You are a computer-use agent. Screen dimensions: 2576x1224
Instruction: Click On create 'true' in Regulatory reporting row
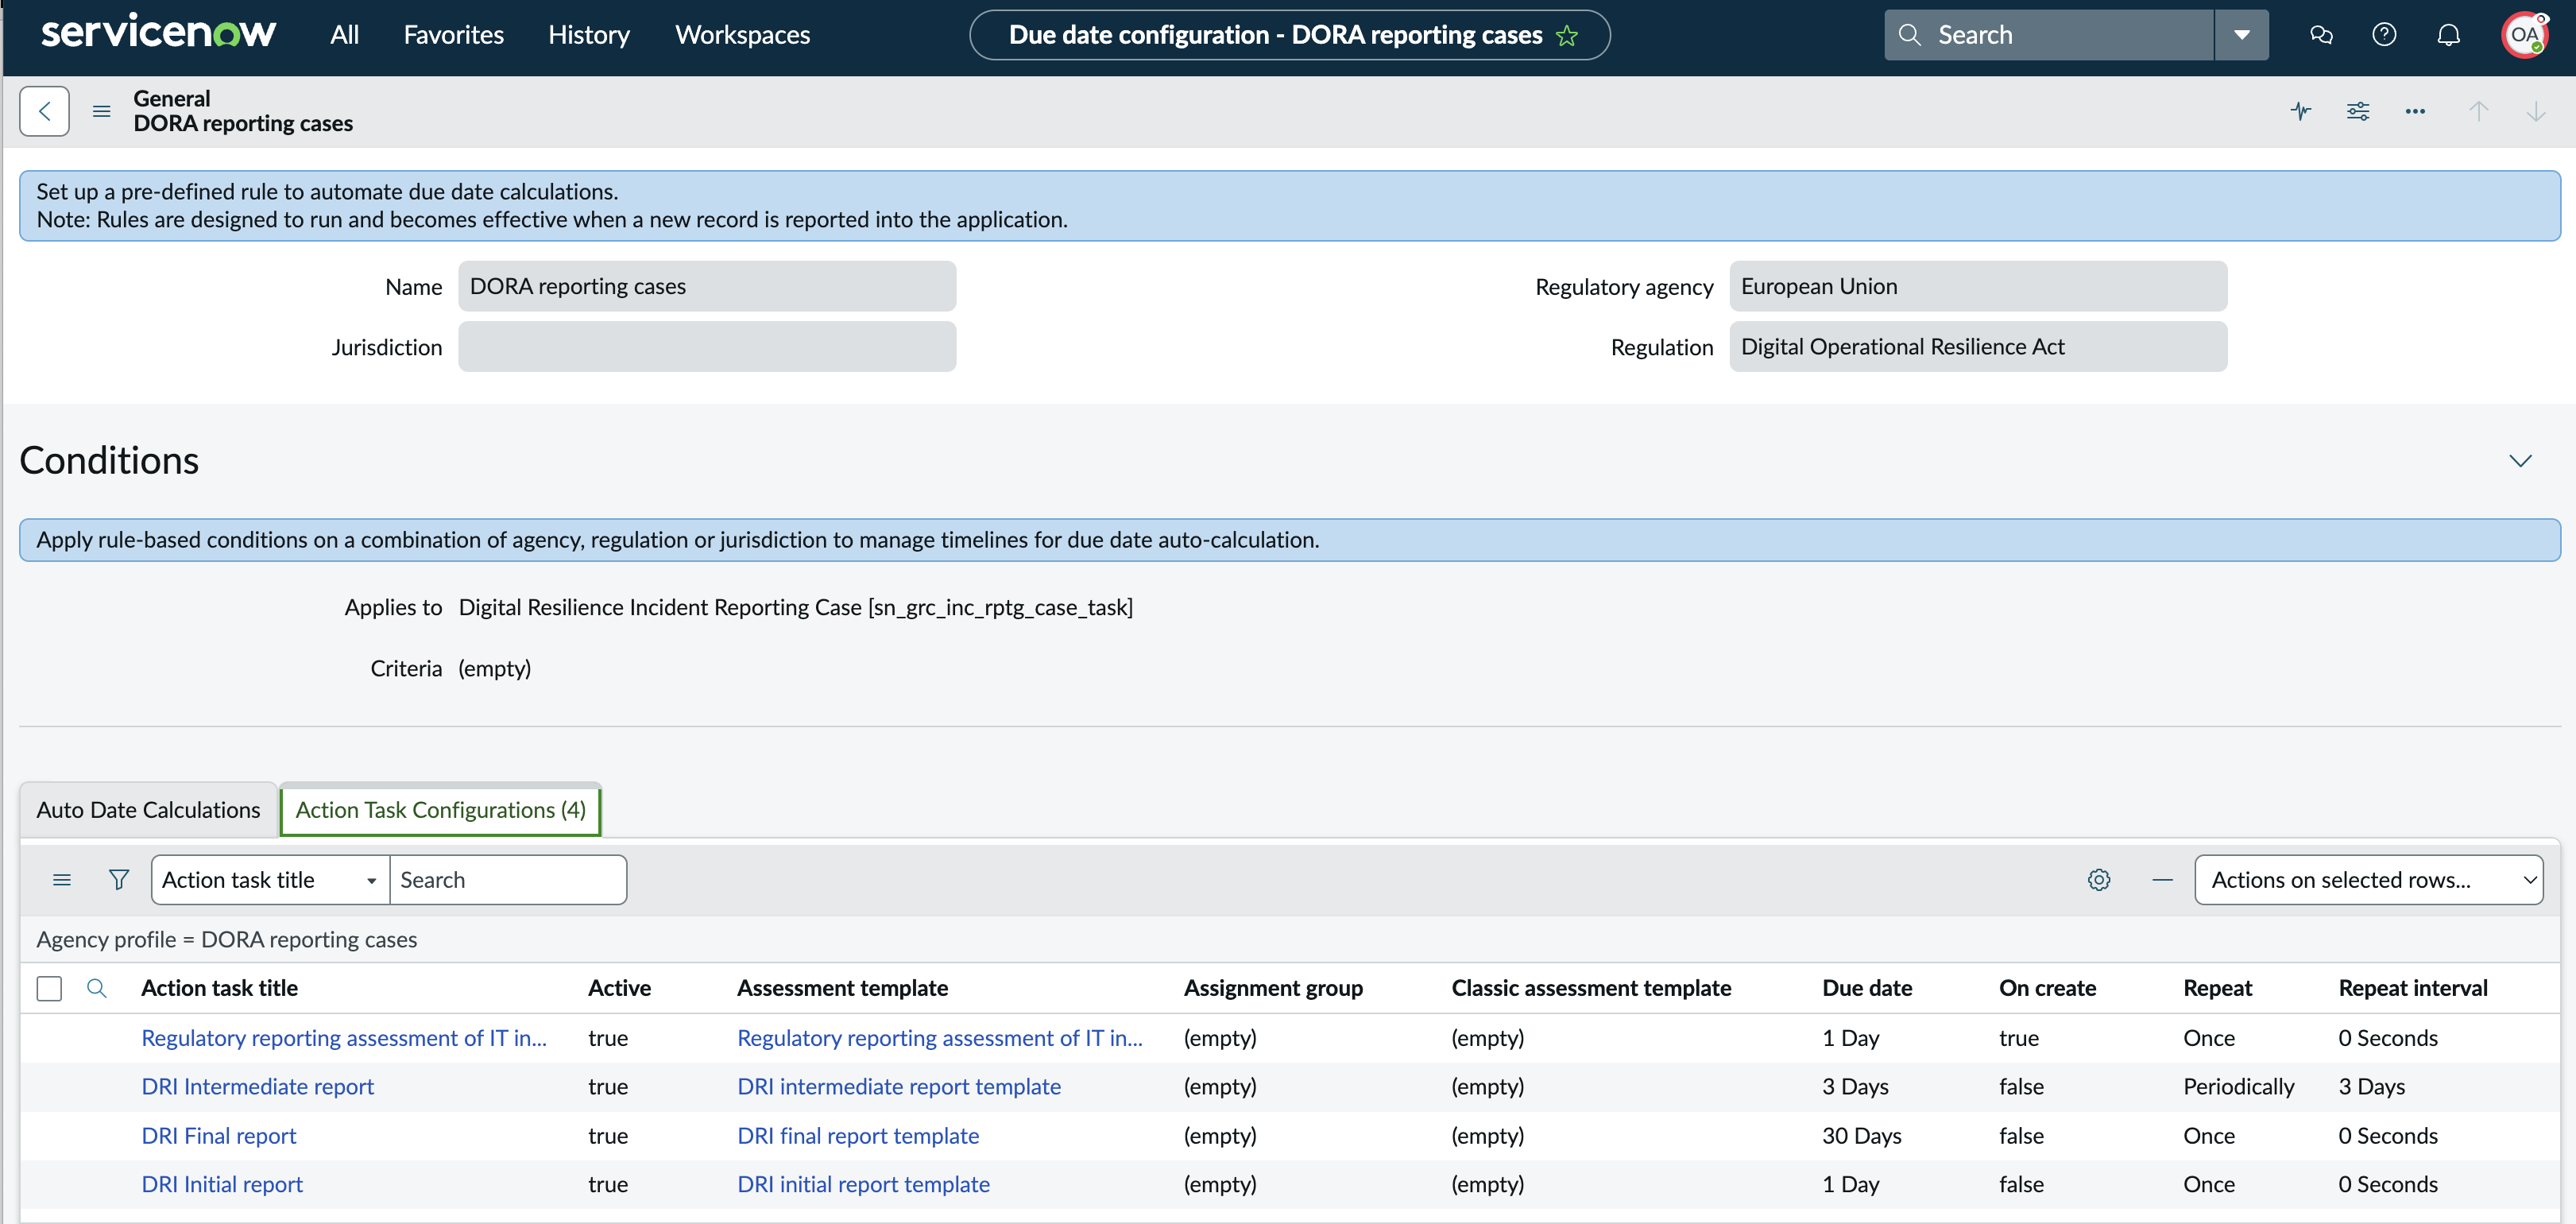(2019, 1038)
